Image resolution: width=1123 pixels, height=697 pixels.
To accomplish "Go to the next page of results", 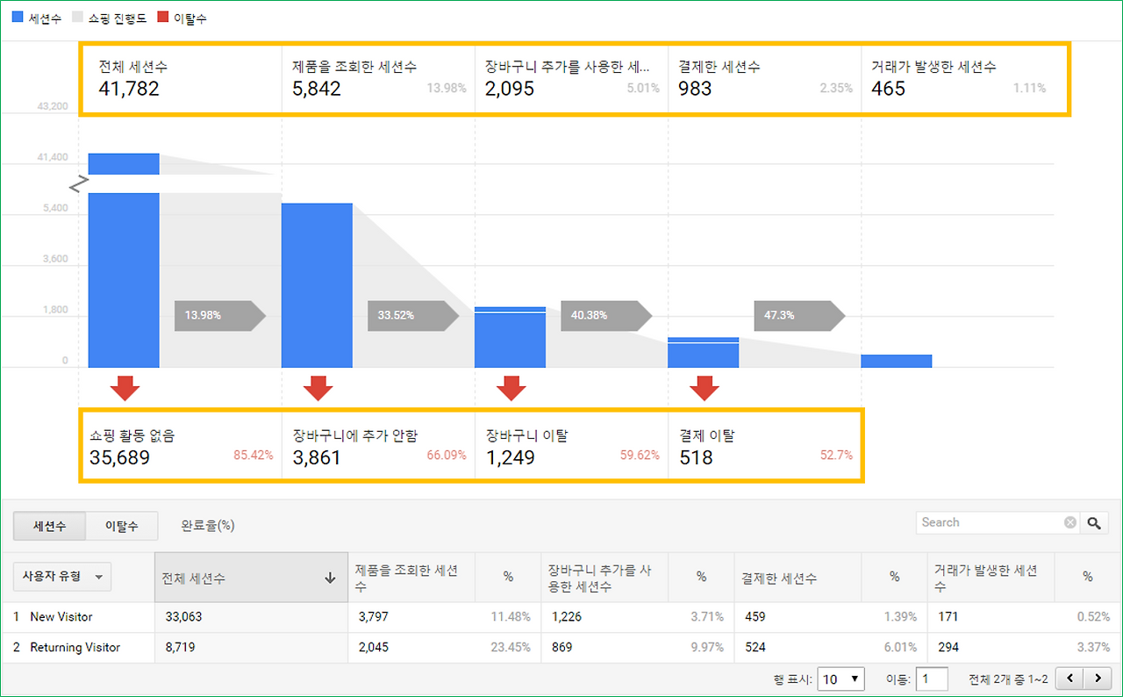I will pos(1098,678).
